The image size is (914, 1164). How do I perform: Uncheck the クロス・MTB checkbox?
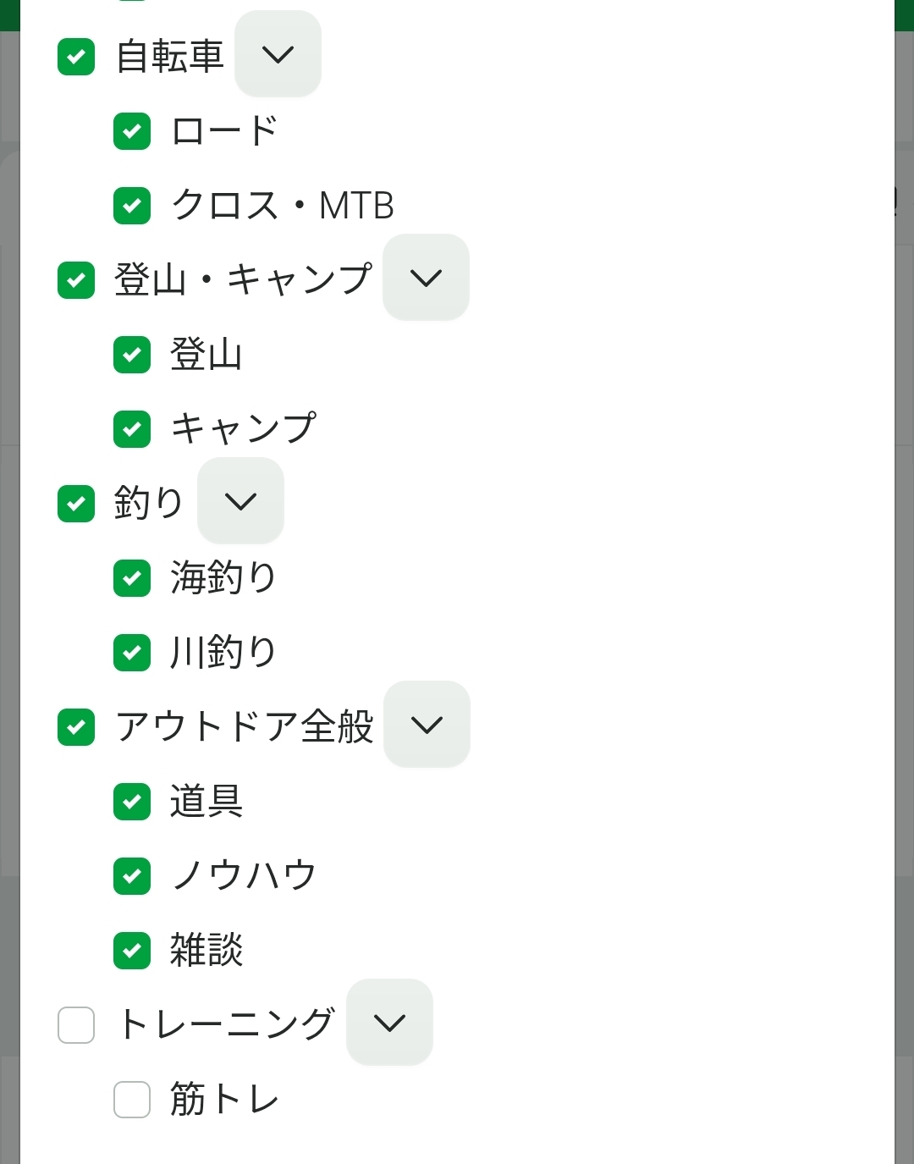pos(132,206)
